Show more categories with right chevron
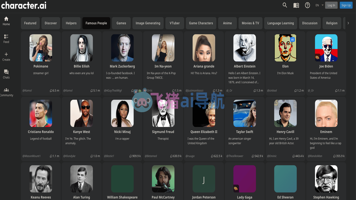Screen dimensions: 356x200 (348, 23)
